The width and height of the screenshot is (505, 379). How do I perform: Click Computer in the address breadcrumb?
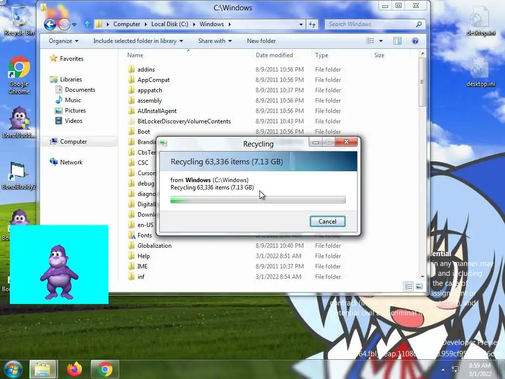click(x=127, y=24)
